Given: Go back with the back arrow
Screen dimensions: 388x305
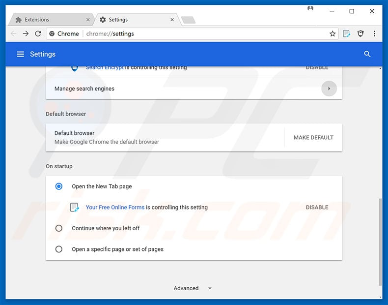Looking at the screenshot, I should [x=14, y=33].
